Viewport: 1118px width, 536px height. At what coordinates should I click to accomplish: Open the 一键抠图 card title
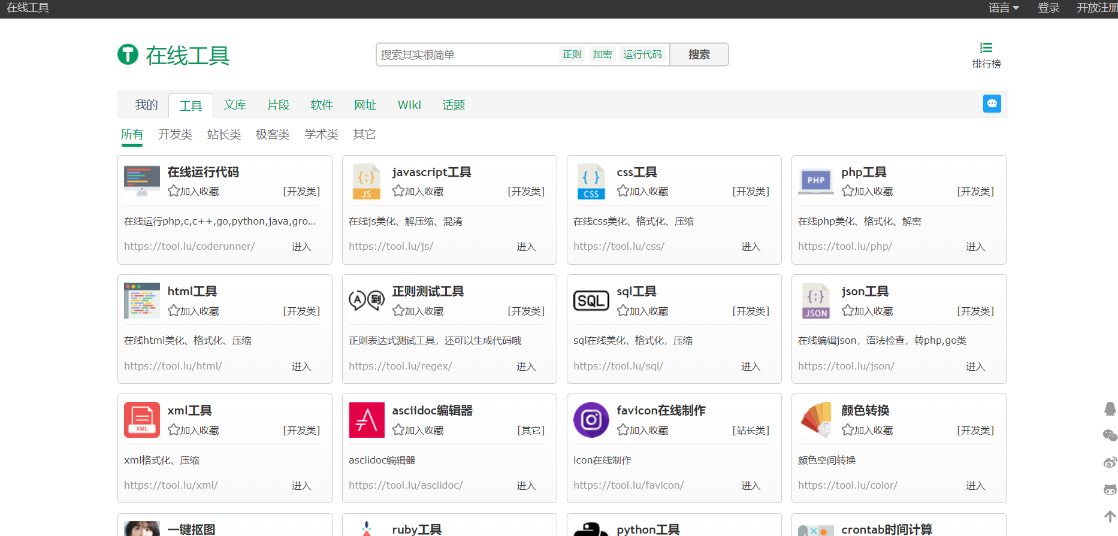(x=192, y=529)
